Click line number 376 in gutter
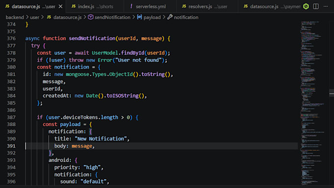This screenshot has width=334, height=188. pos(11,39)
